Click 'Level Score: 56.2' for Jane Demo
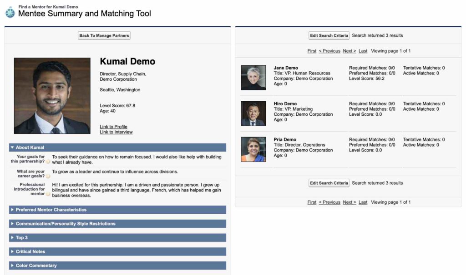The image size is (466, 275). pyautogui.click(x=367, y=79)
